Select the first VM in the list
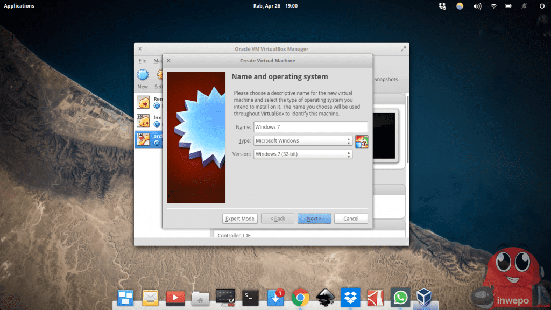The height and width of the screenshot is (310, 551). click(147, 102)
